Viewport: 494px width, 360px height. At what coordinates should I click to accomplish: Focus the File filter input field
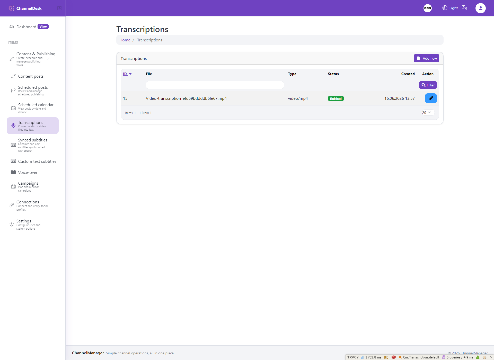tap(215, 85)
